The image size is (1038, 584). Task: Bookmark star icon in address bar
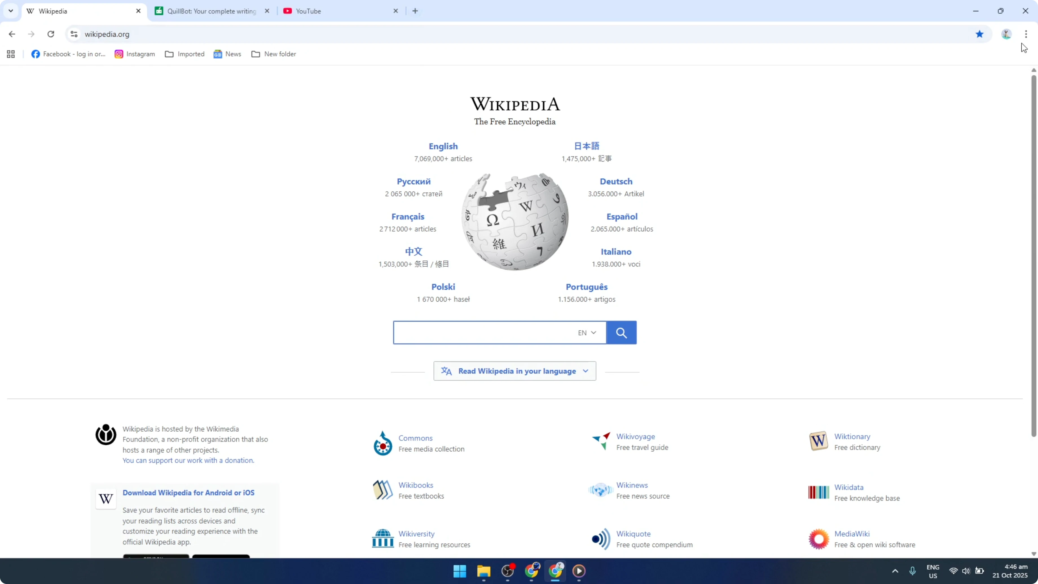click(x=979, y=34)
